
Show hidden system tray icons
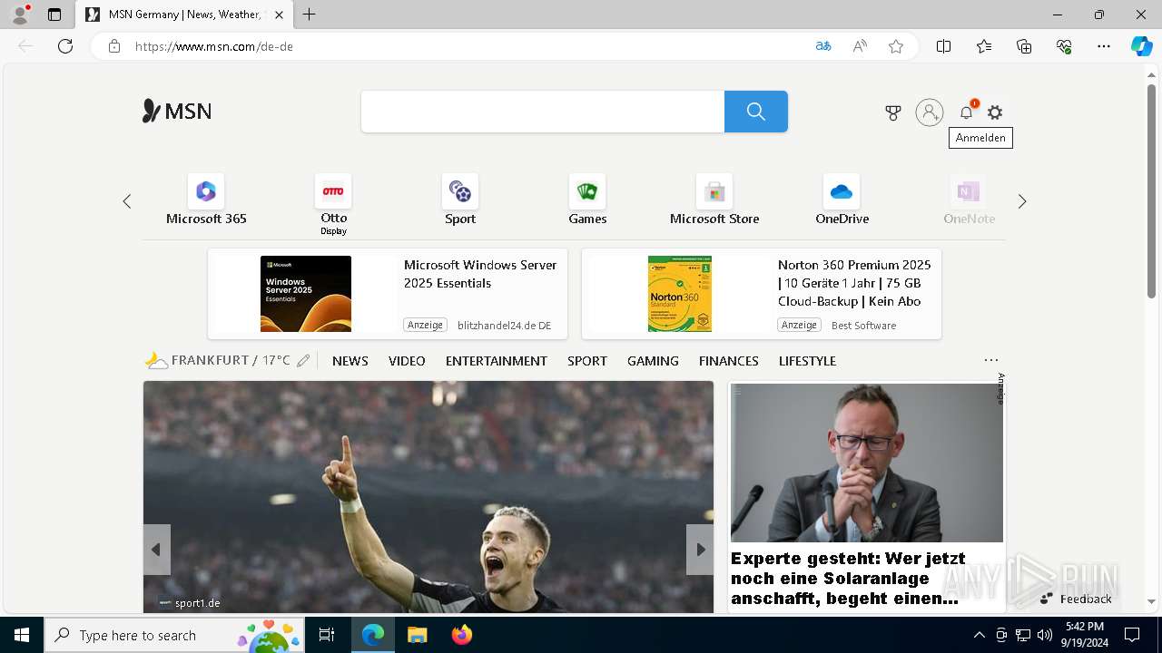point(979,635)
